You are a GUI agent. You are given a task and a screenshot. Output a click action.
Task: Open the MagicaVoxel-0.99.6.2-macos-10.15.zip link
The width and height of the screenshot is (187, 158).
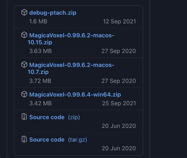71,39
